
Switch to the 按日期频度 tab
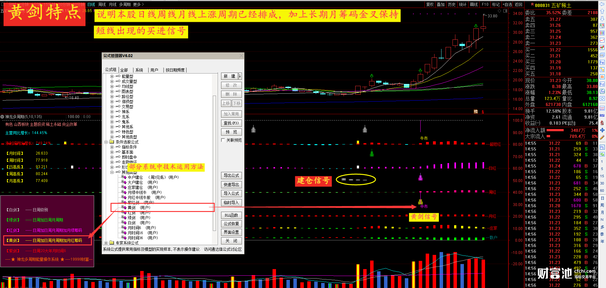[x=175, y=70]
